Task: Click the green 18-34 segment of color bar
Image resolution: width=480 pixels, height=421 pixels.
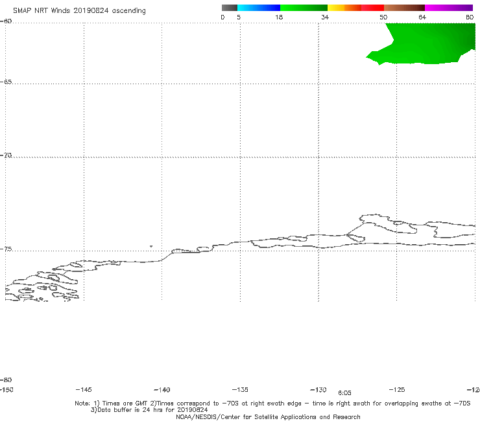Action: click(x=304, y=8)
